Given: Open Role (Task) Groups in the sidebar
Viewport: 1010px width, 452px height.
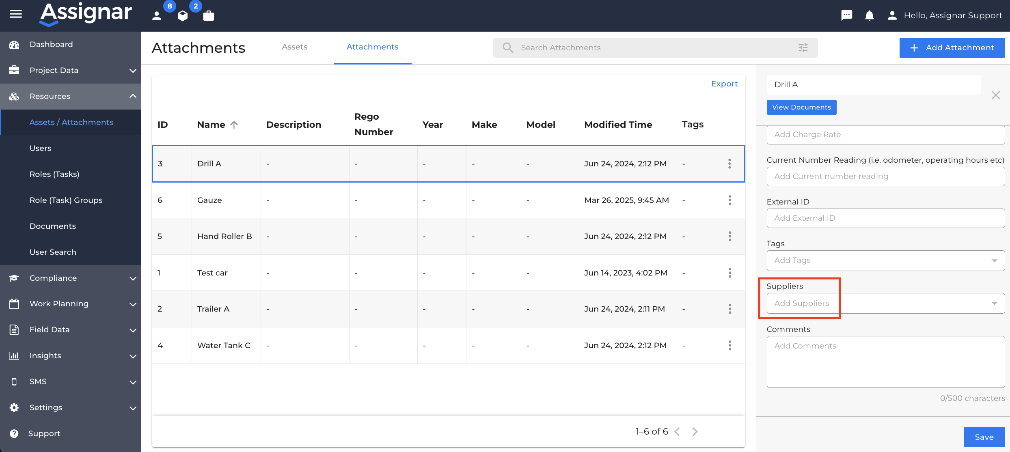Looking at the screenshot, I should (x=71, y=200).
